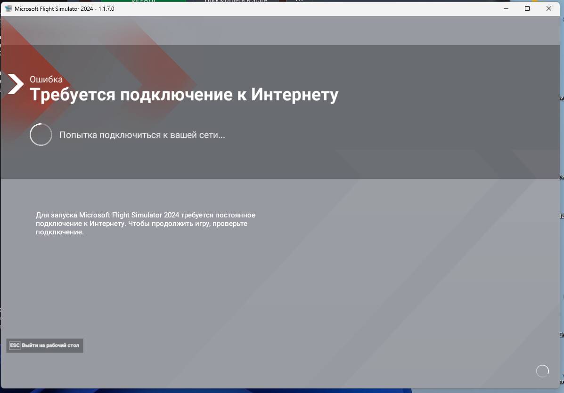Click the heading 'Требуется подключение к Интернету'
This screenshot has width=564, height=393.
(x=184, y=95)
